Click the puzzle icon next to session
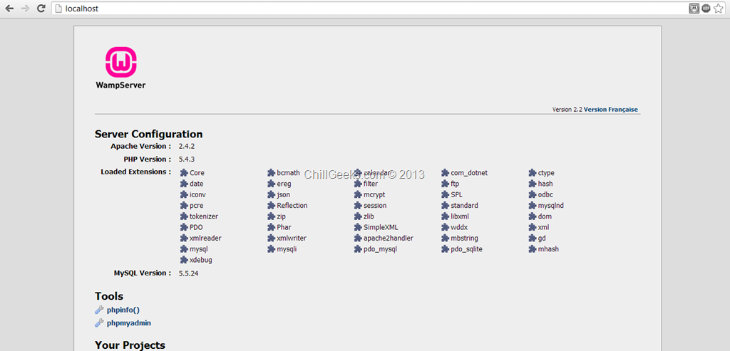The image size is (730, 351). point(358,205)
